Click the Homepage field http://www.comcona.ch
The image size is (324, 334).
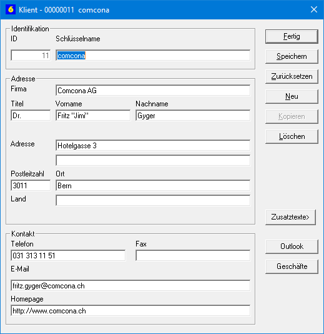[130, 311]
